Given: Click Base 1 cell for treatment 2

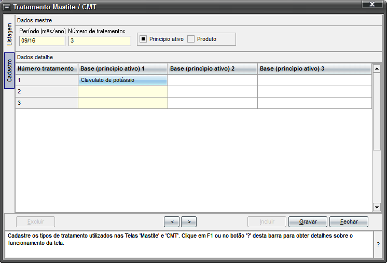Looking at the screenshot, I should 123,91.
